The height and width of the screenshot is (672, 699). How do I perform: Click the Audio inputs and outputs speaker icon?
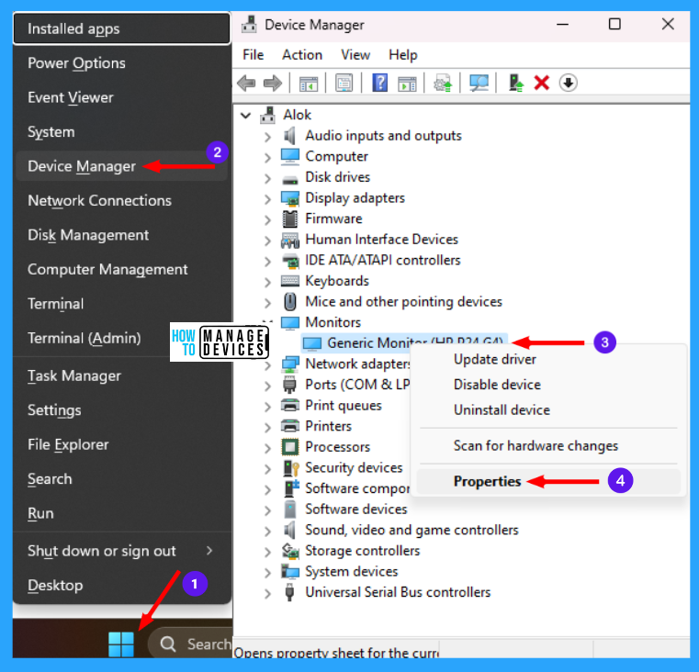tap(289, 136)
